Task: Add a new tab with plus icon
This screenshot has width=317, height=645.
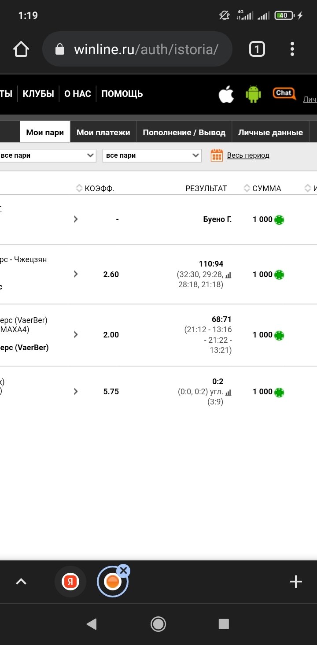Action: click(295, 582)
